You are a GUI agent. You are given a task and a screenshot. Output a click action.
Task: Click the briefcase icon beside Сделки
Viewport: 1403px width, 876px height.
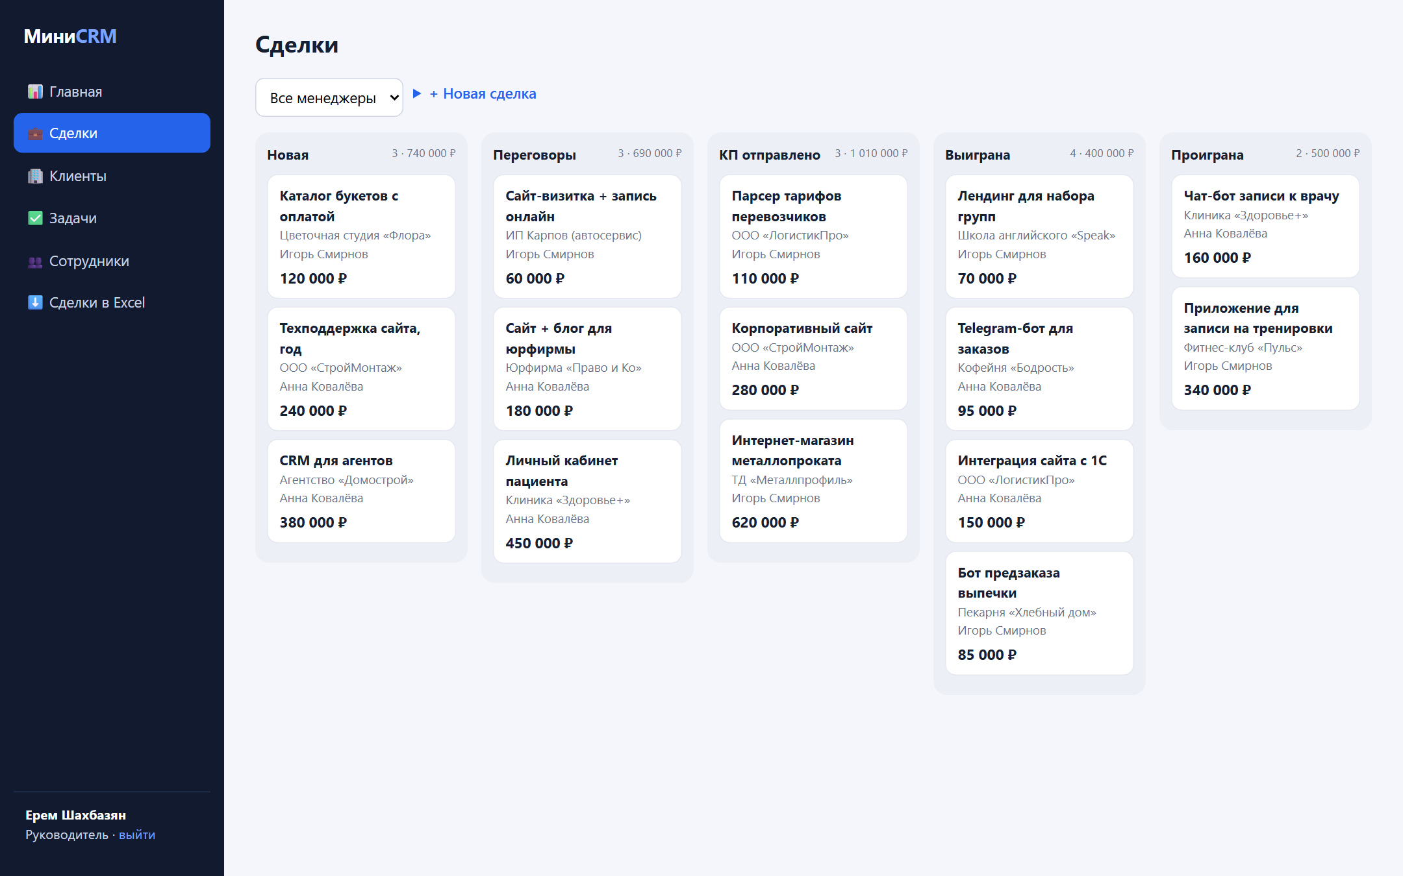[x=35, y=134]
